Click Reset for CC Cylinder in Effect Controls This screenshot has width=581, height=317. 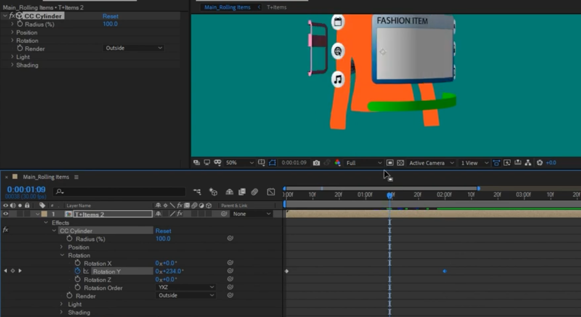point(111,16)
